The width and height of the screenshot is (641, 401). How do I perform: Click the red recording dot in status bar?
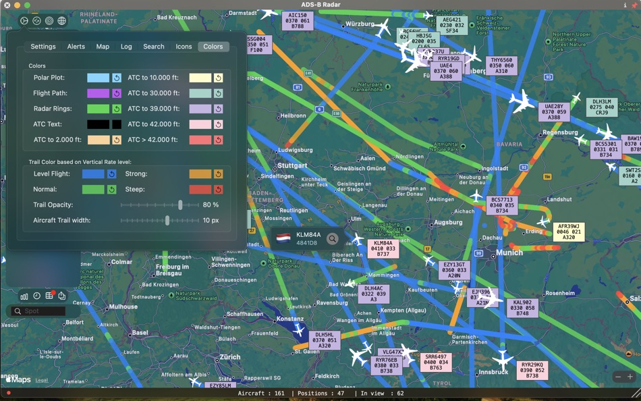[x=9, y=393]
